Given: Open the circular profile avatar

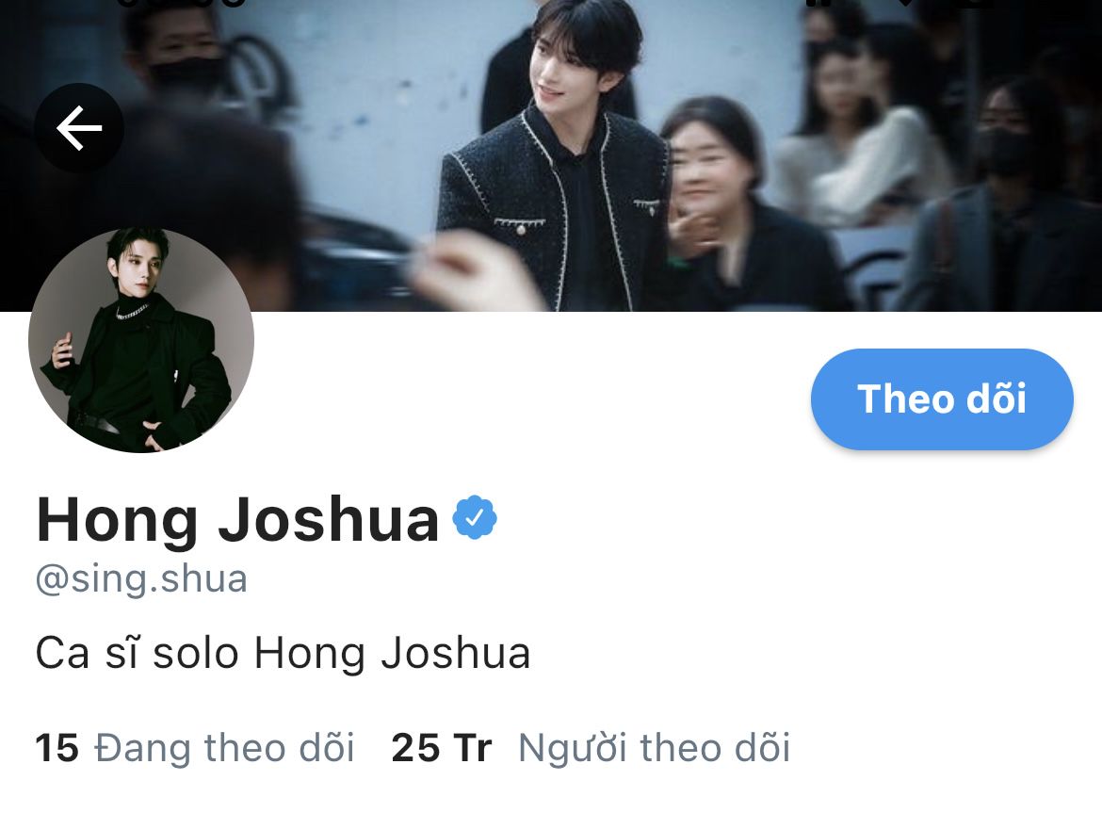Looking at the screenshot, I should 140,340.
